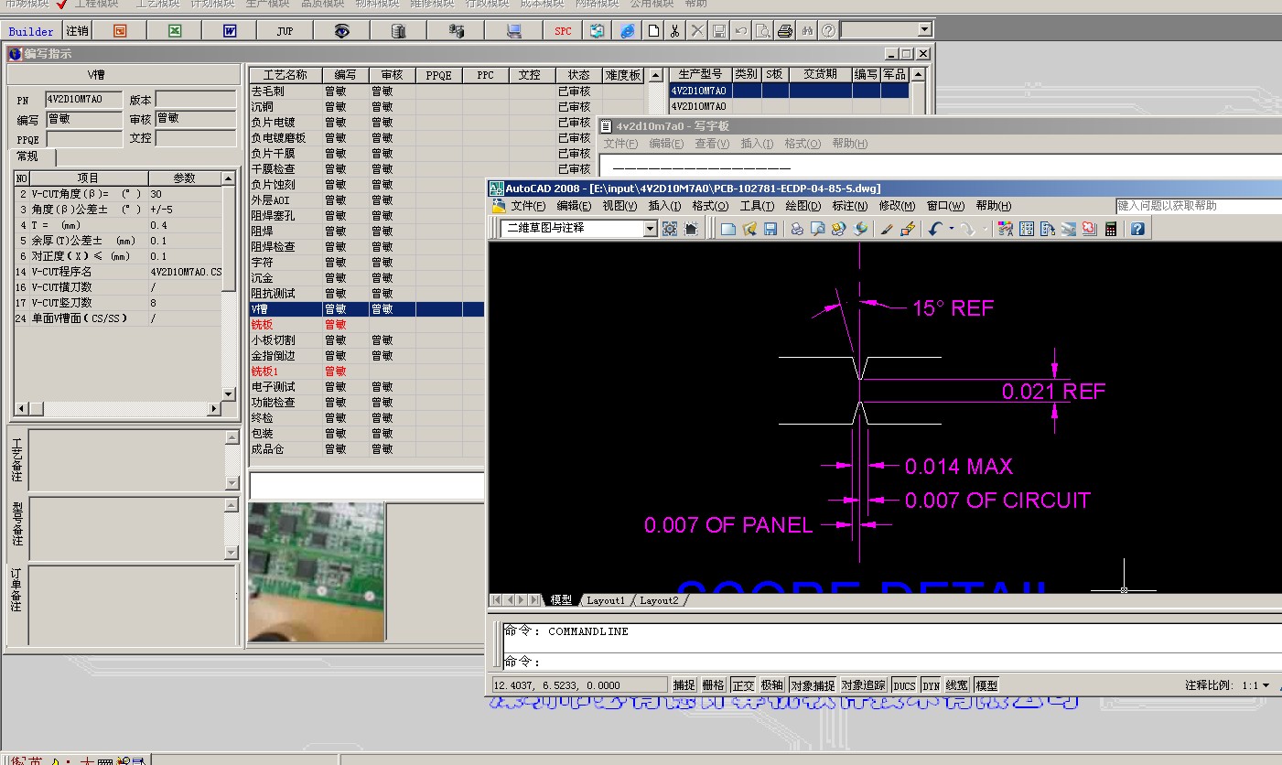Open AutoCAD's undo history dropdown arrow
Viewport: 1282px width, 765px height.
[951, 229]
